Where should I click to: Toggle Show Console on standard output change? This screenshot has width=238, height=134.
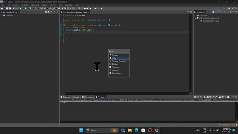point(213,97)
